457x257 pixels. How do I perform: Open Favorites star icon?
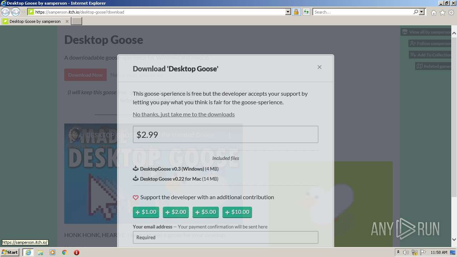tap(442, 12)
